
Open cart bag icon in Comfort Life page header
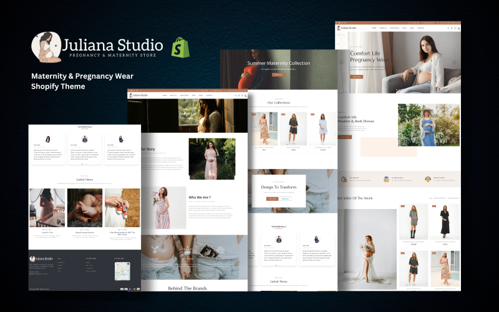pos(458,28)
